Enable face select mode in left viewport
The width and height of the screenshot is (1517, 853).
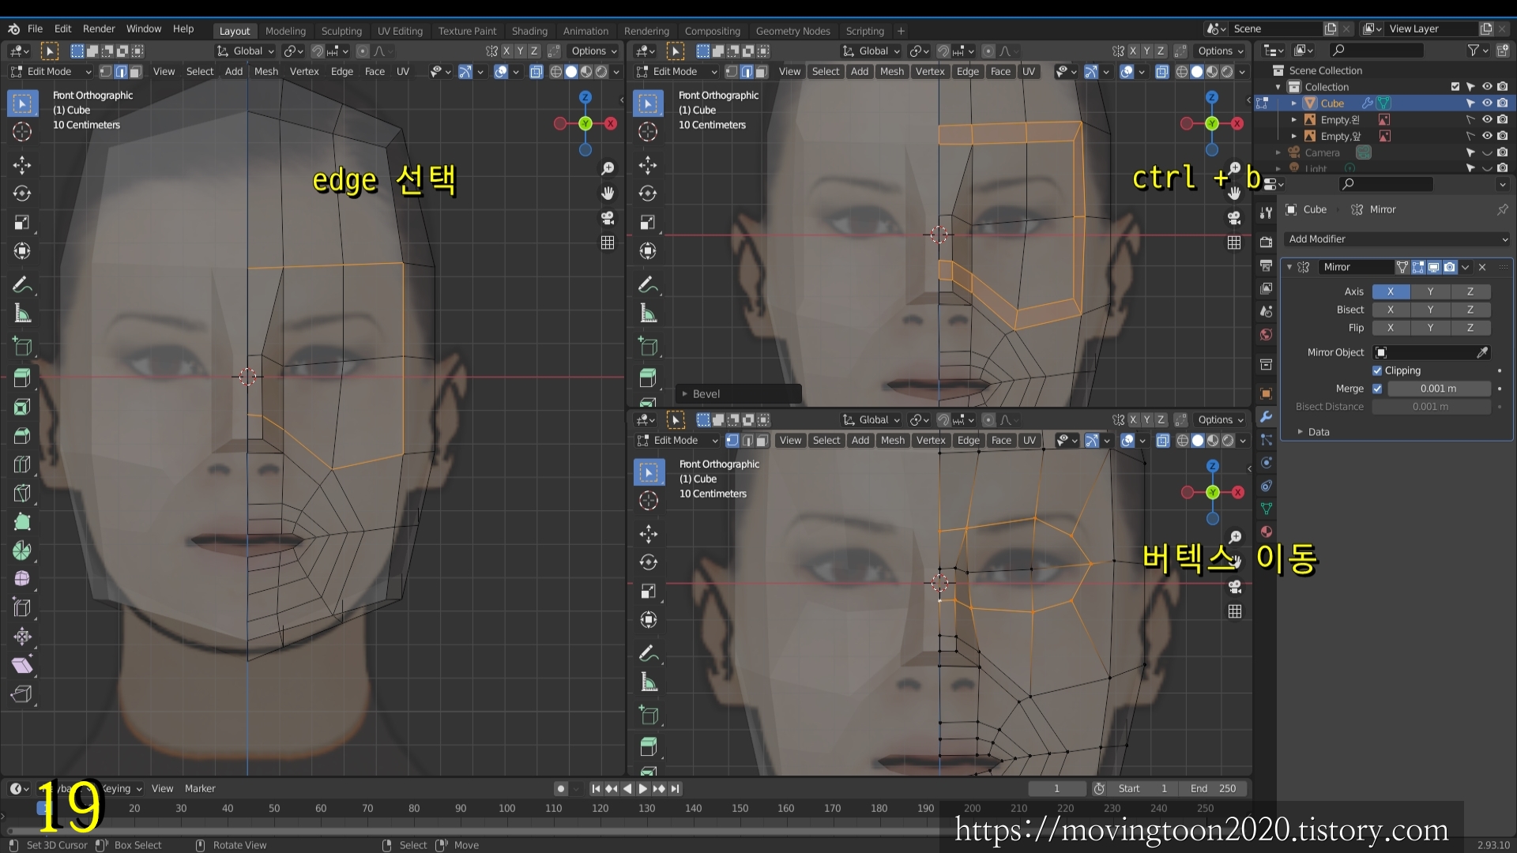pyautogui.click(x=136, y=72)
